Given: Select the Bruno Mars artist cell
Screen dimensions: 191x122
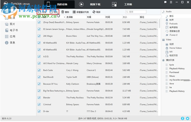Looking at the screenshot, I should 72,36.
